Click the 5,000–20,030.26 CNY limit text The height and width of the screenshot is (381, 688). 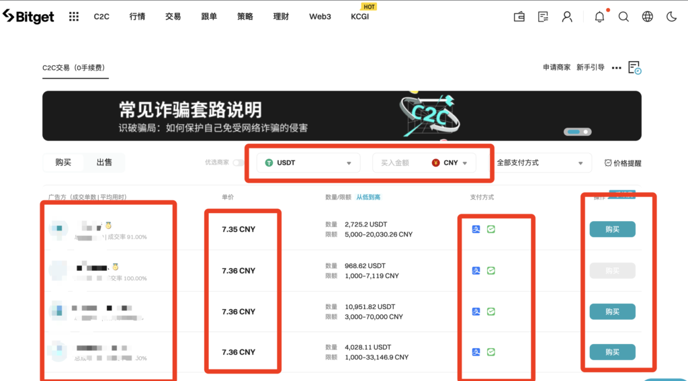(x=379, y=235)
